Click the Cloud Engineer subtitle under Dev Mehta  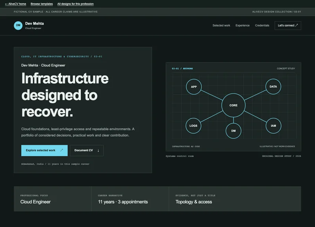coord(33,28)
